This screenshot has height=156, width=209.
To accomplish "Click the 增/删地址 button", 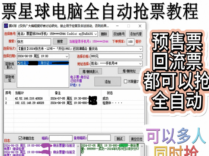I will (129, 71).
